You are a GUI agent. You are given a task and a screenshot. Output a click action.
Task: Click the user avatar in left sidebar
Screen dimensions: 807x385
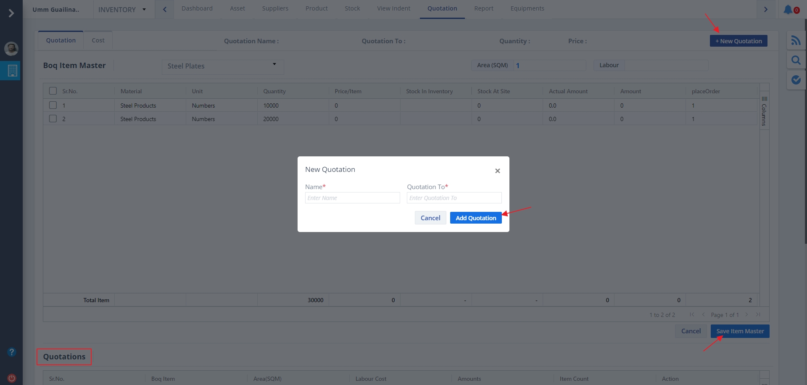point(11,48)
